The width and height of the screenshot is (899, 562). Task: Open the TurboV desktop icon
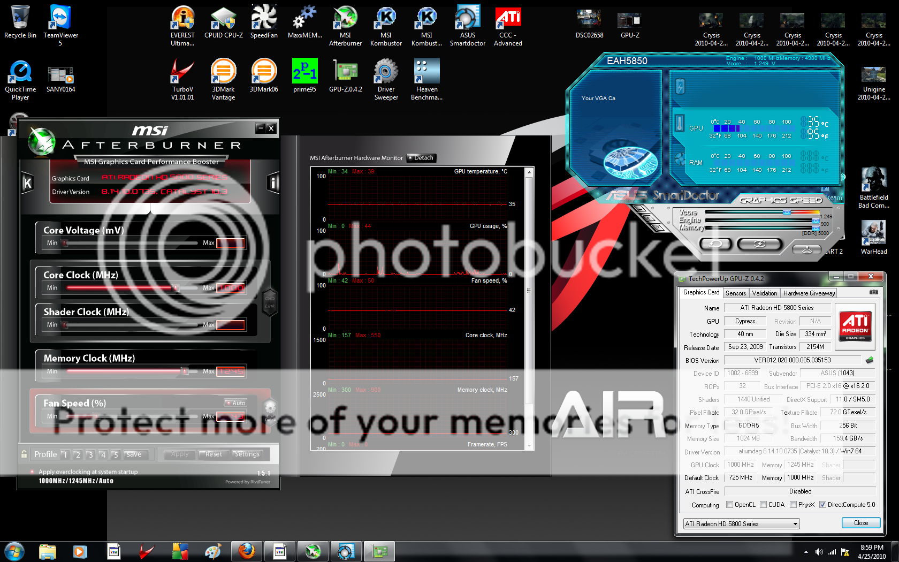182,80
